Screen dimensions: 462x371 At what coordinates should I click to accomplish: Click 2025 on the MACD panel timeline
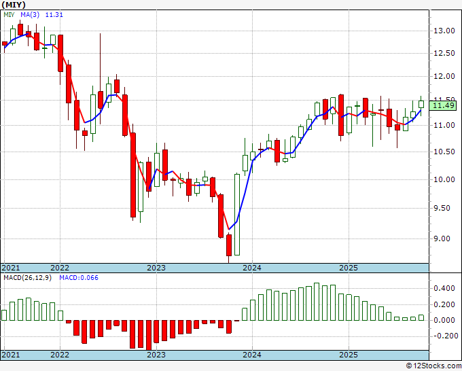[349, 355]
